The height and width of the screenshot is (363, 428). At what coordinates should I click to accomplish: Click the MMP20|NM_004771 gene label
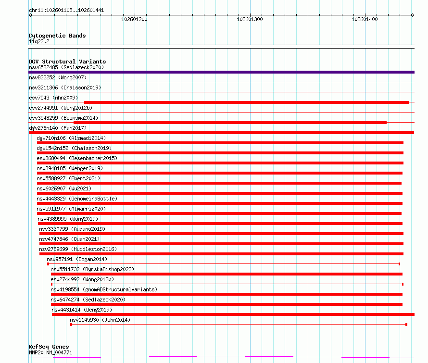point(50,352)
